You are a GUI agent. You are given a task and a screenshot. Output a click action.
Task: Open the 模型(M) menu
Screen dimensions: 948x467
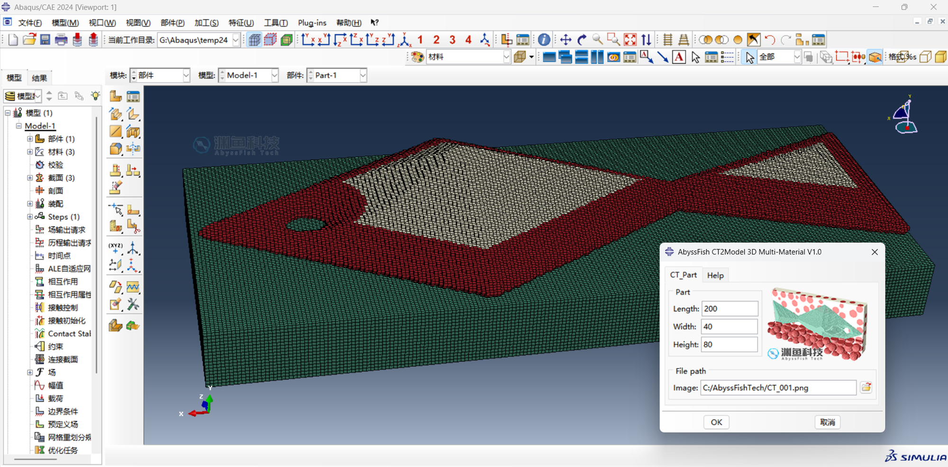(x=65, y=23)
